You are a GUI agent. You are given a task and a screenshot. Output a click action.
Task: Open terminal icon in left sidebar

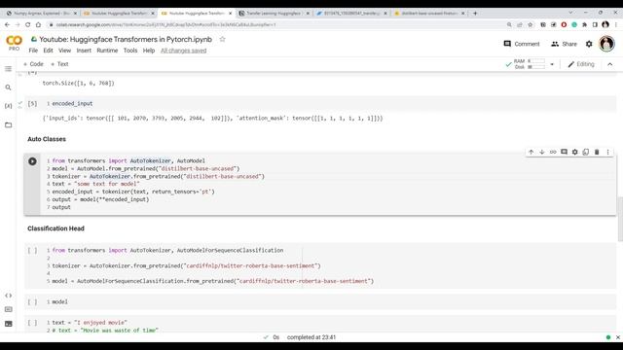tap(8, 324)
